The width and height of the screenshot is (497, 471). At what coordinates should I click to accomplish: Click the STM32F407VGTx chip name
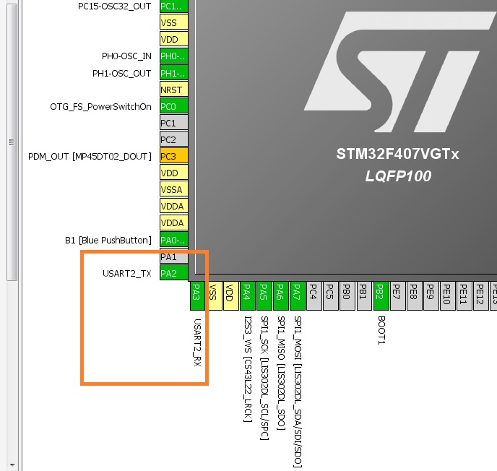click(397, 154)
